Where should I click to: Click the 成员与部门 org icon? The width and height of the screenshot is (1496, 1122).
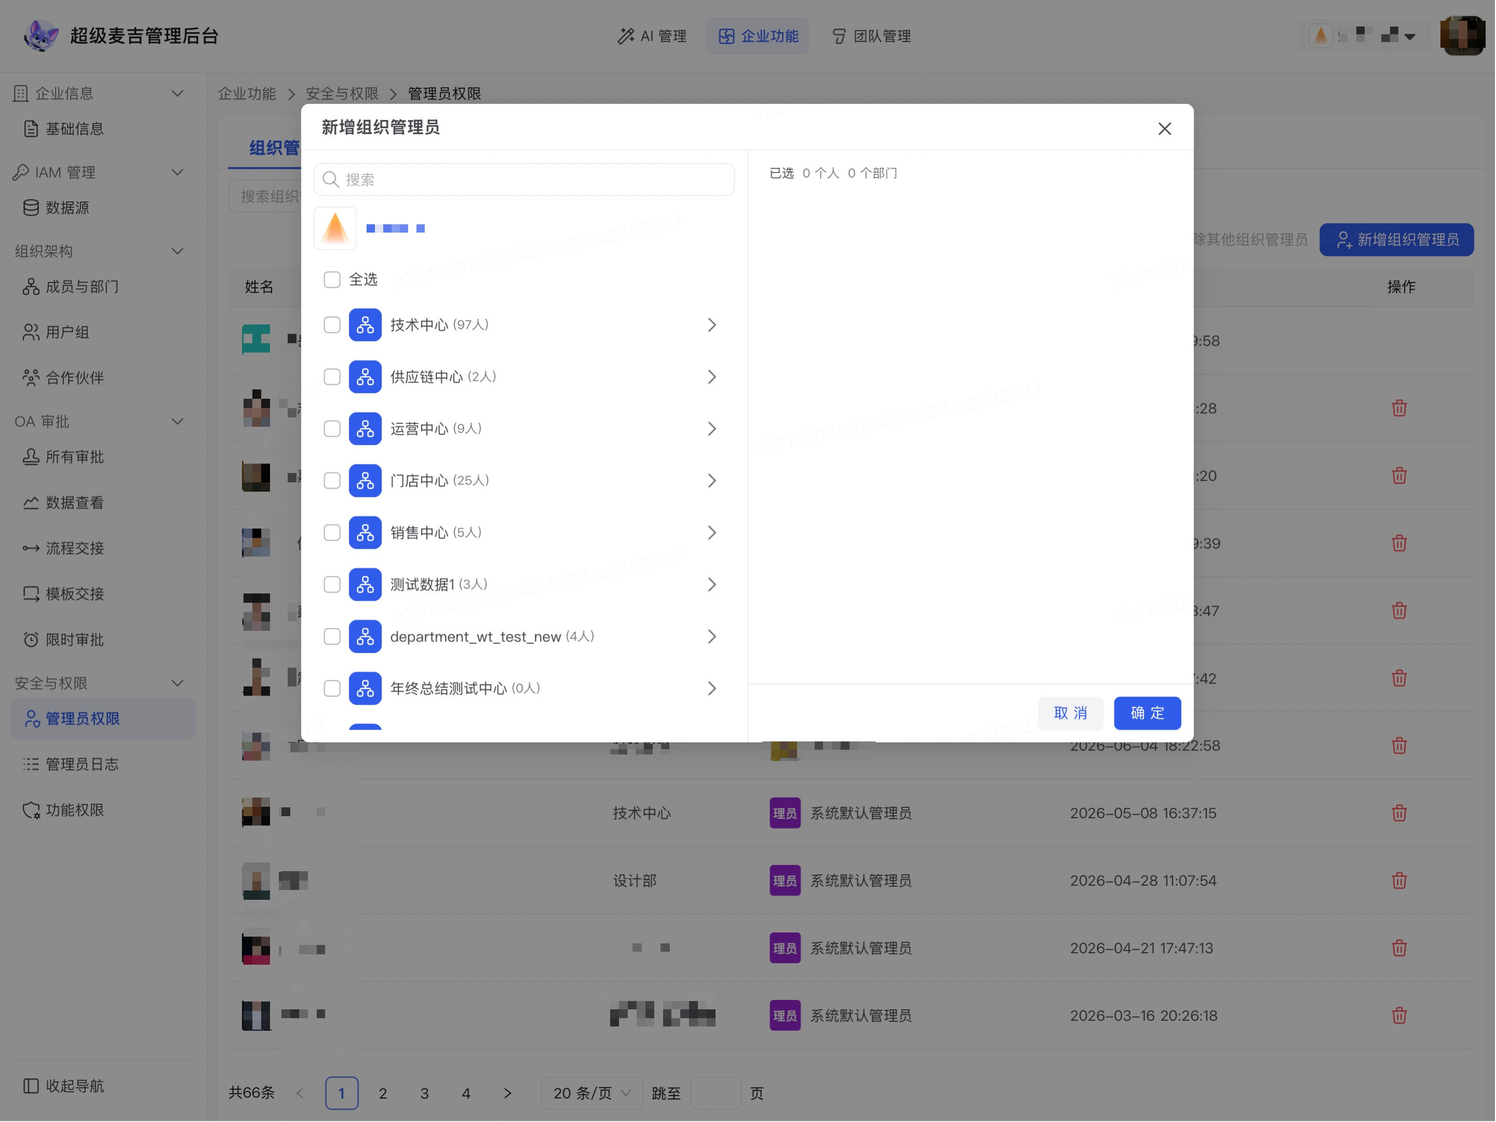[31, 287]
